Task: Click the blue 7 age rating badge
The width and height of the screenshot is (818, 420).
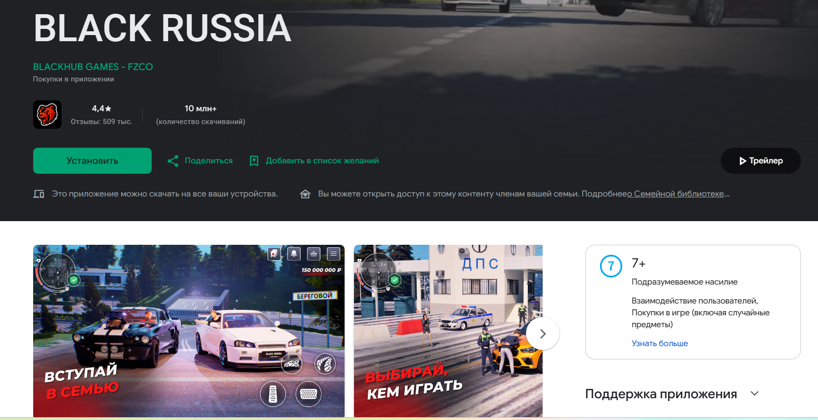Action: point(611,266)
